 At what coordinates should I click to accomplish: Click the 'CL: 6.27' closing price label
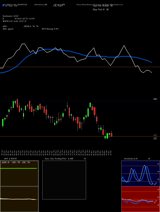pyautogui.click(x=58, y=6)
